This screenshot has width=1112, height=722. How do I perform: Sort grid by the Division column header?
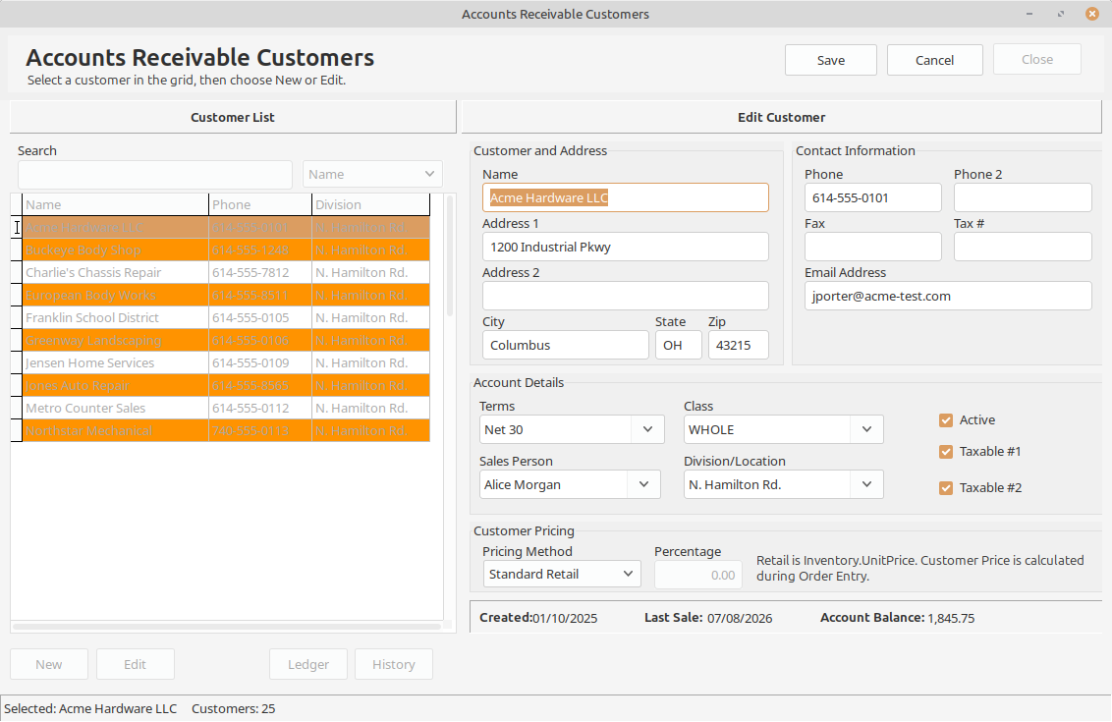pyautogui.click(x=371, y=204)
